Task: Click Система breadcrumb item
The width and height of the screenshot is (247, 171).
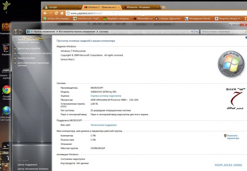Action: pyautogui.click(x=104, y=32)
